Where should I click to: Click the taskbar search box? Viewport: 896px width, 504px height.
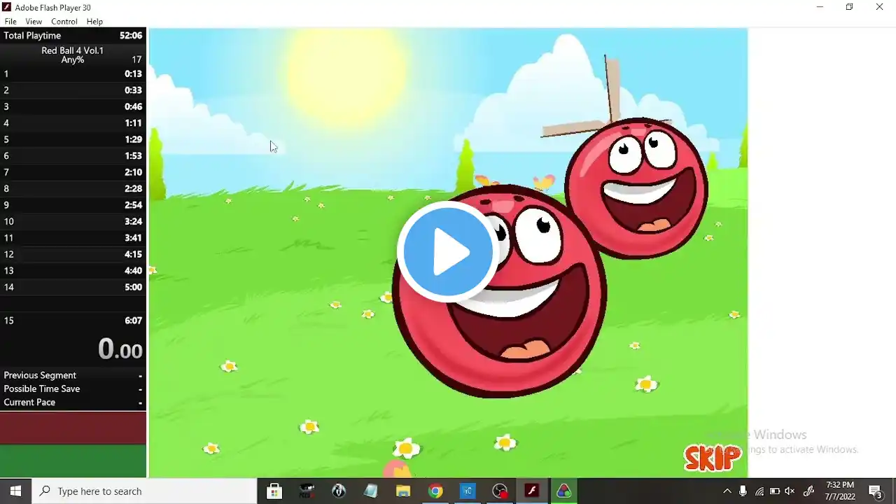[145, 491]
